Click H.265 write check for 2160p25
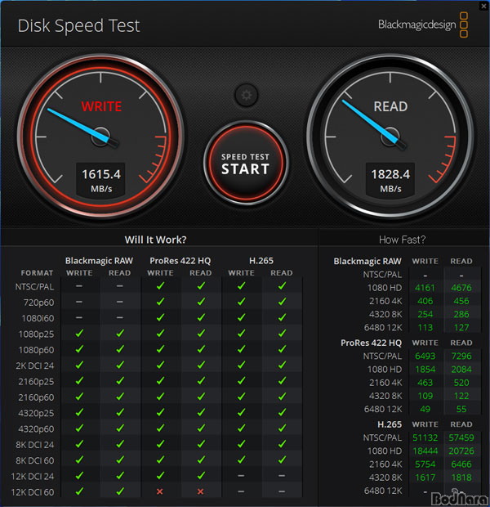The height and width of the screenshot is (507, 490). click(x=241, y=381)
